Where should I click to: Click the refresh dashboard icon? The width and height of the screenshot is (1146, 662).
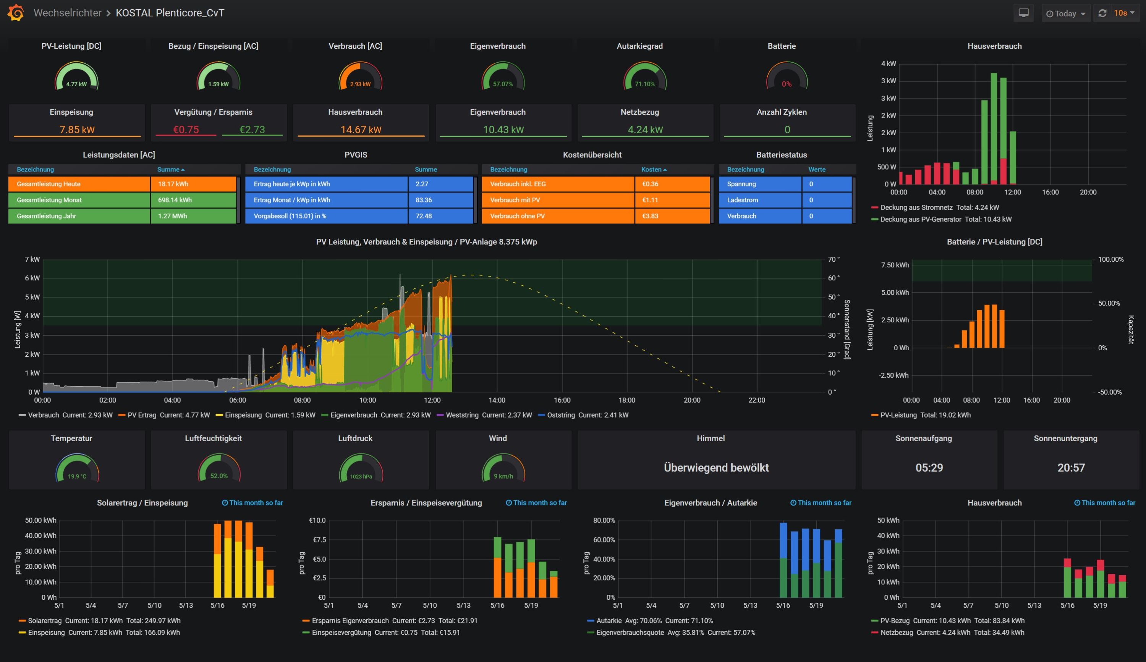(1102, 13)
